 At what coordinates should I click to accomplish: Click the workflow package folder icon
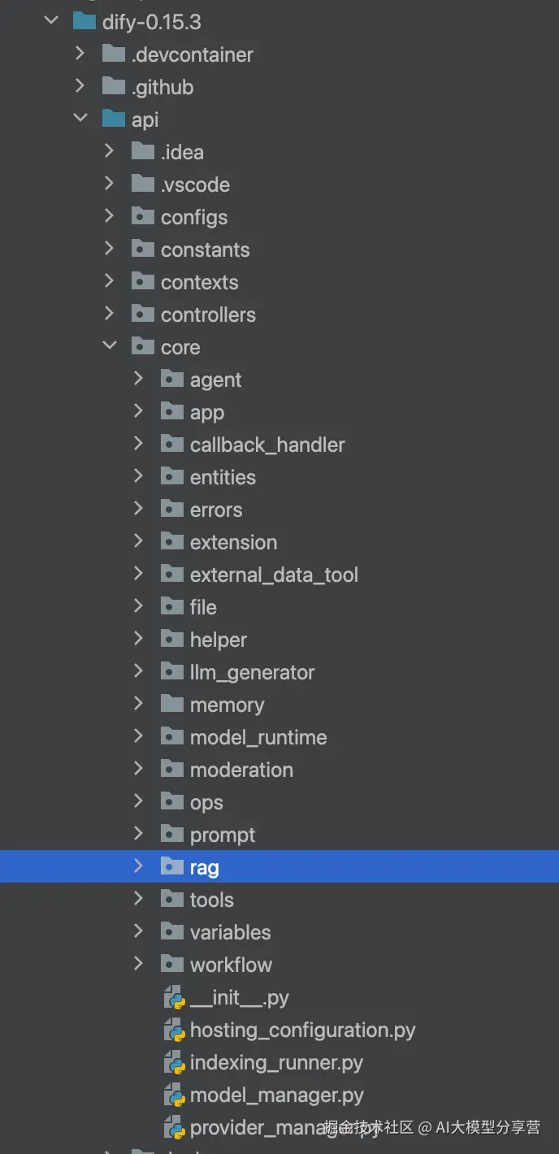(x=172, y=965)
